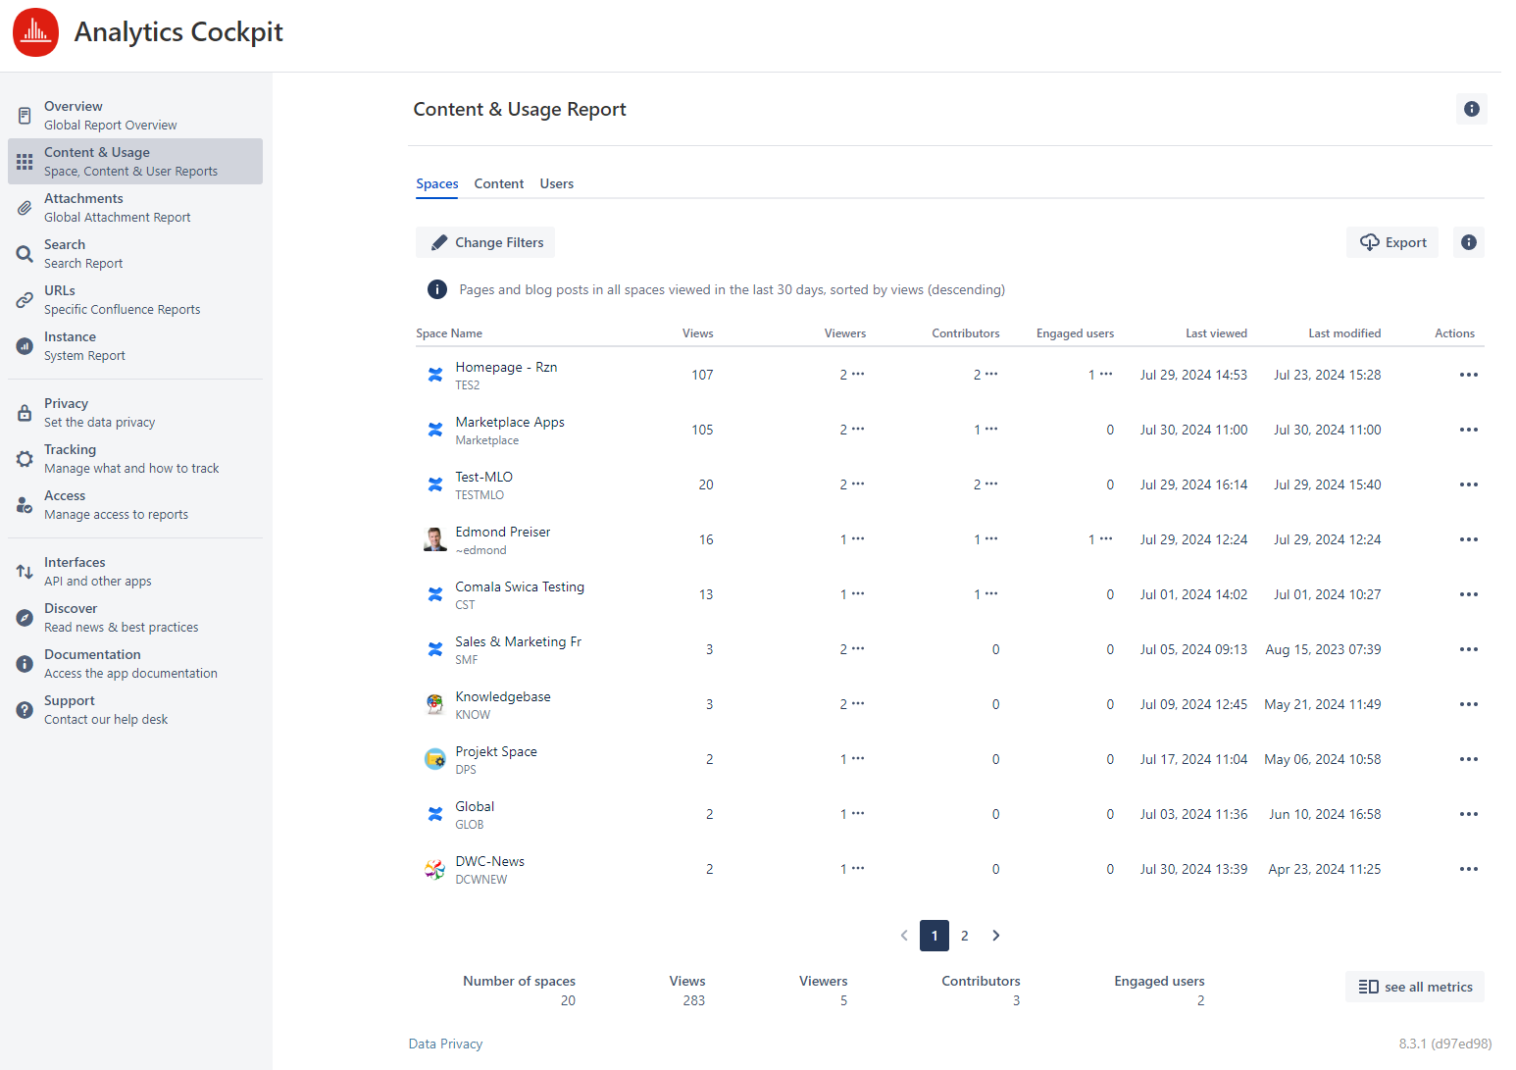
Task: Open the info icon beside Export button
Action: [x=1468, y=242]
